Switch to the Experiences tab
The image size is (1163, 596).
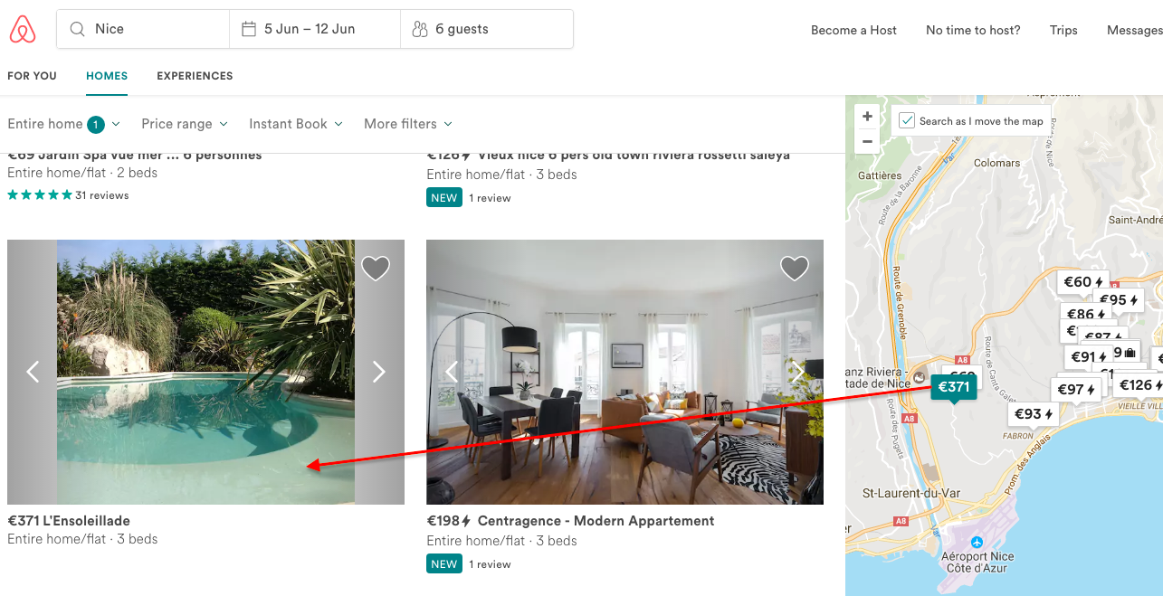point(195,76)
